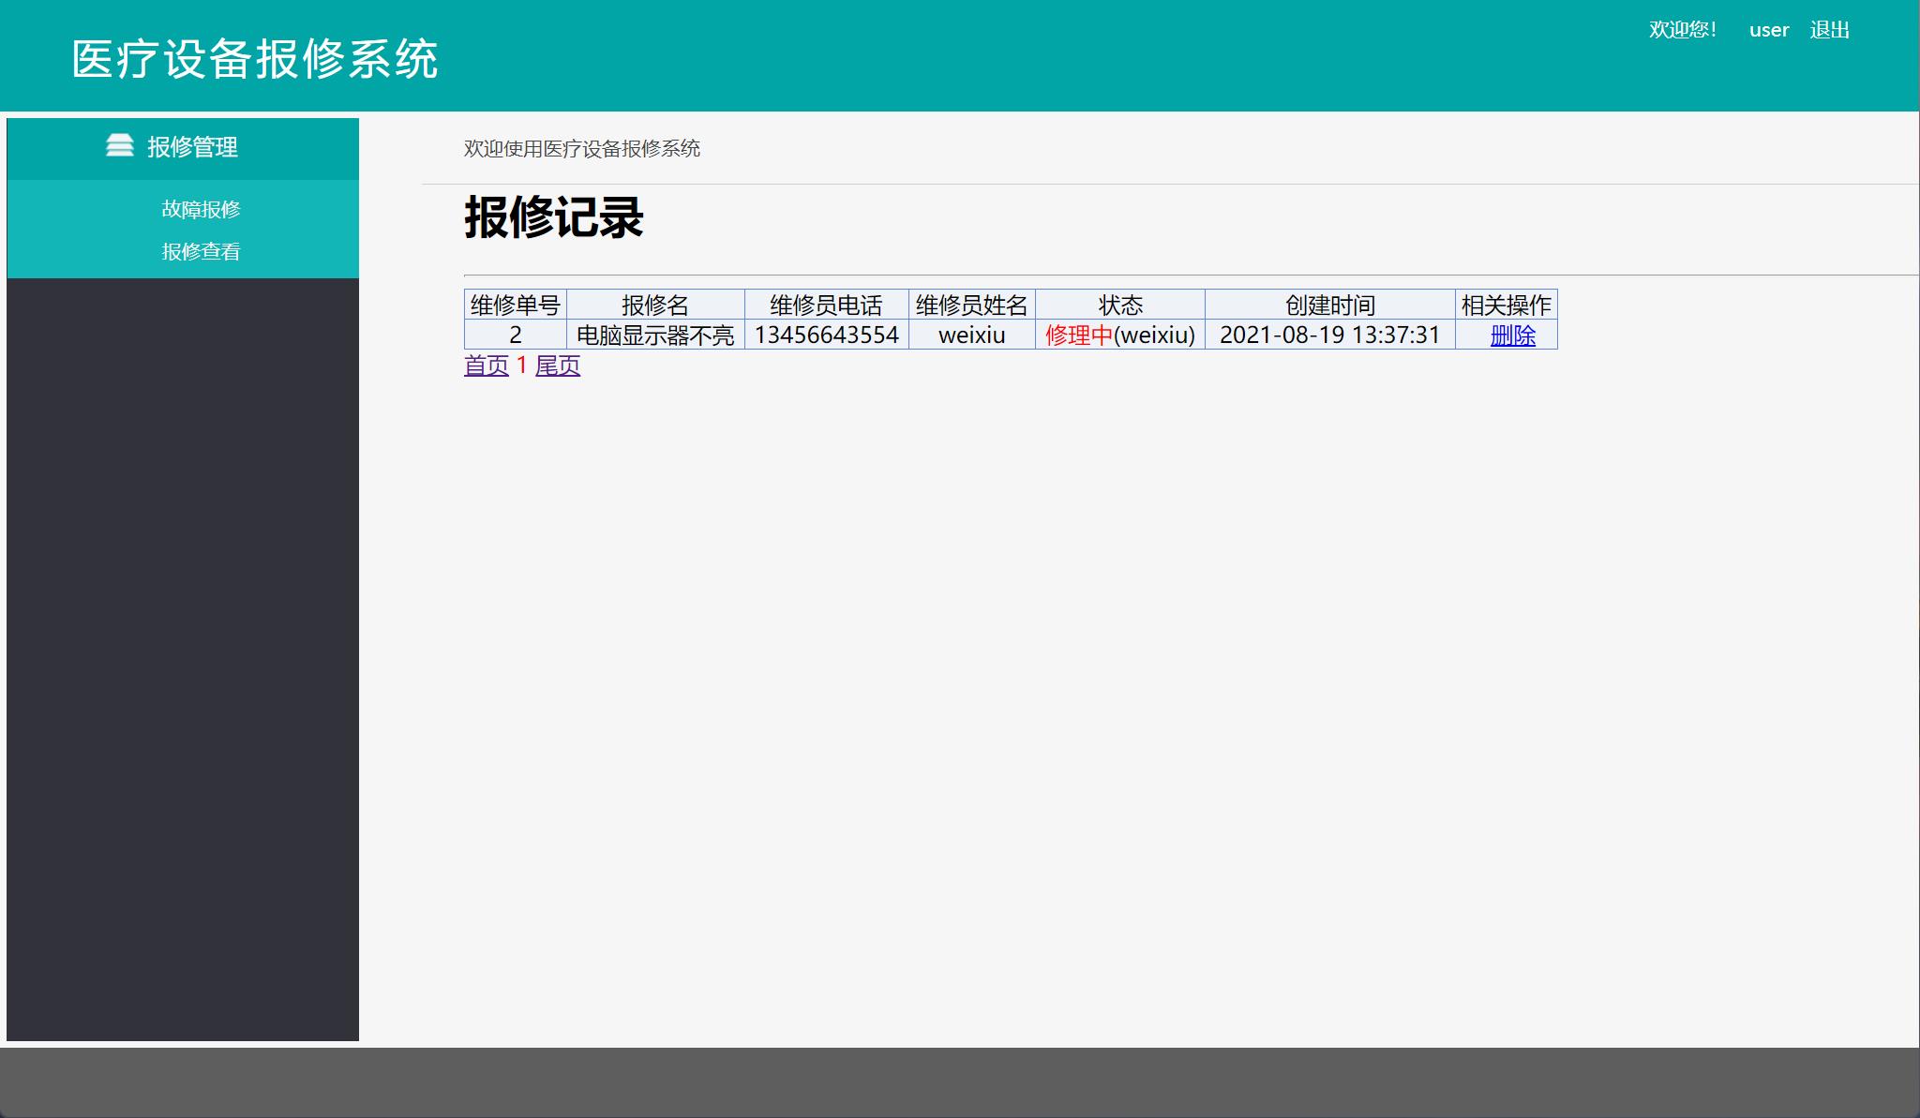
Task: Jump to last page using 尾页
Action: click(557, 366)
